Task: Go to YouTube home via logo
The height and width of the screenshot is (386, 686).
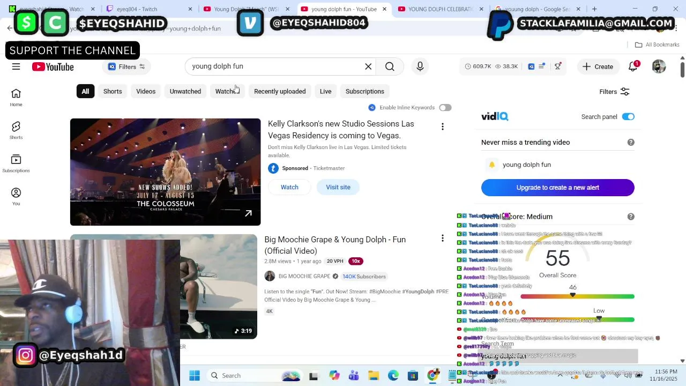Action: [53, 66]
